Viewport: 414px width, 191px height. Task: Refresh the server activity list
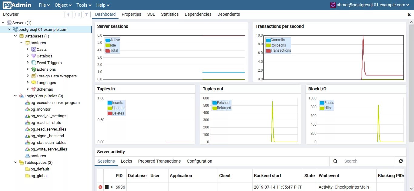click(x=401, y=161)
